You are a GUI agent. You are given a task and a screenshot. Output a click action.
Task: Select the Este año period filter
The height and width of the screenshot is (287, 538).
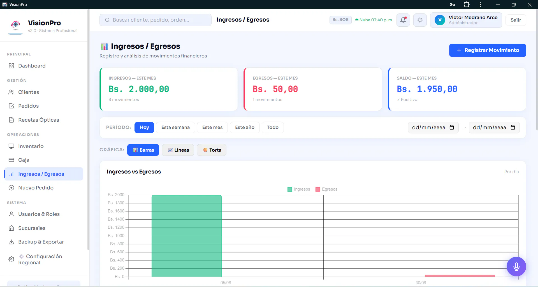245,128
